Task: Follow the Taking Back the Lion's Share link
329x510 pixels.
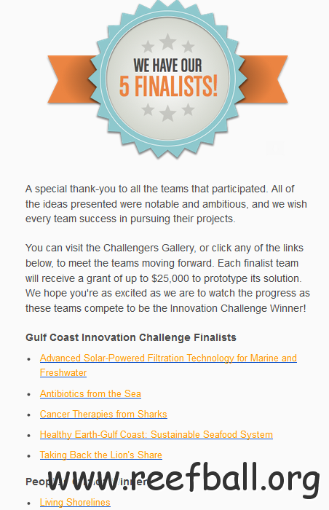Action: 100,455
